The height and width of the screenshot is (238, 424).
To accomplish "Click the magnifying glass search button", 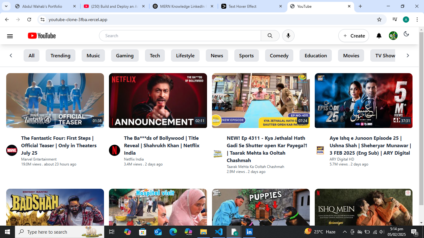I will pyautogui.click(x=270, y=36).
